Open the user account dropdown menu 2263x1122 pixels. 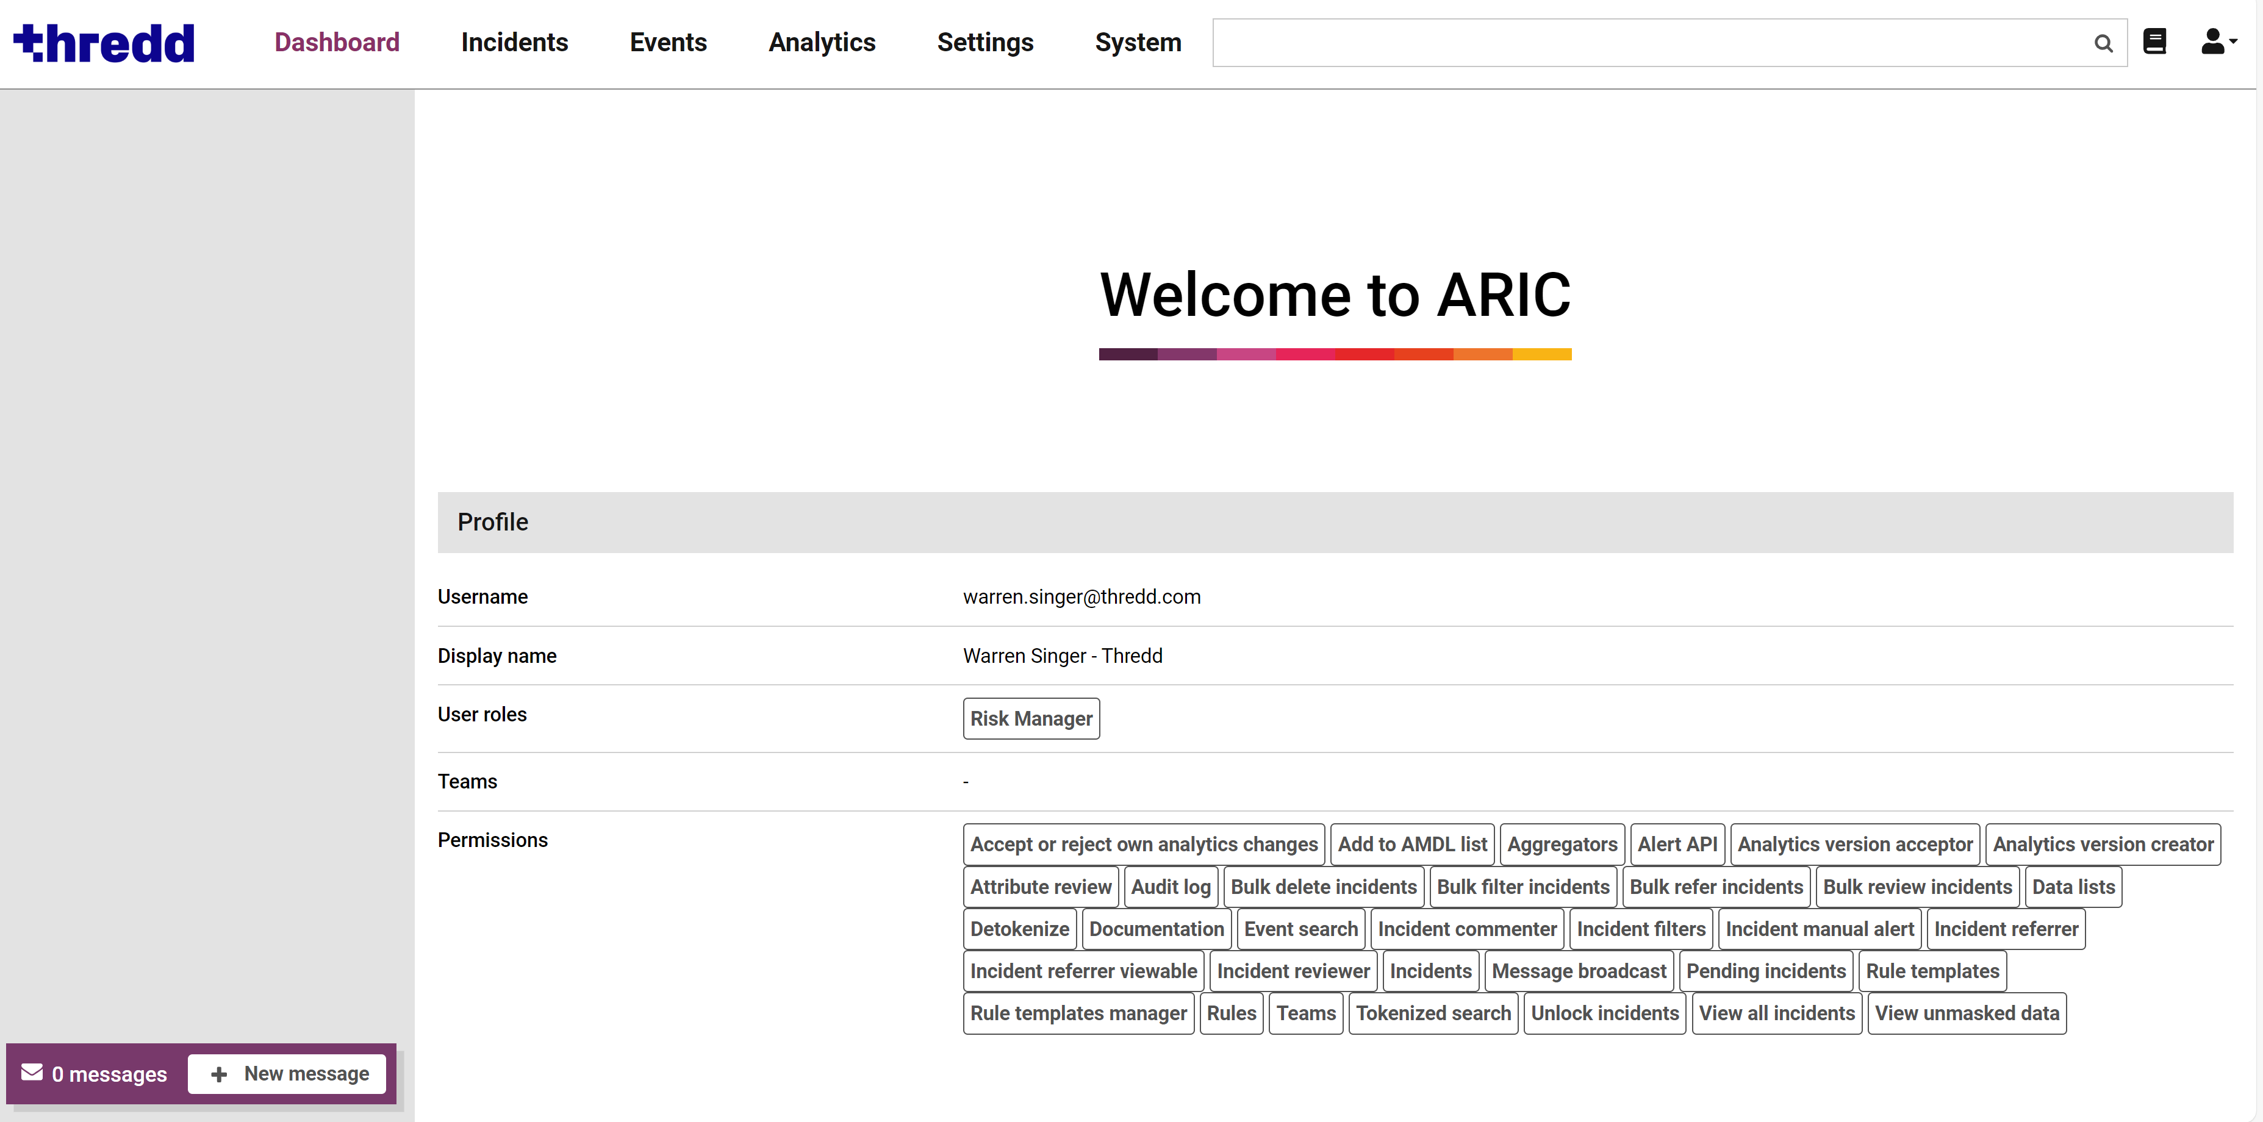click(x=2218, y=41)
